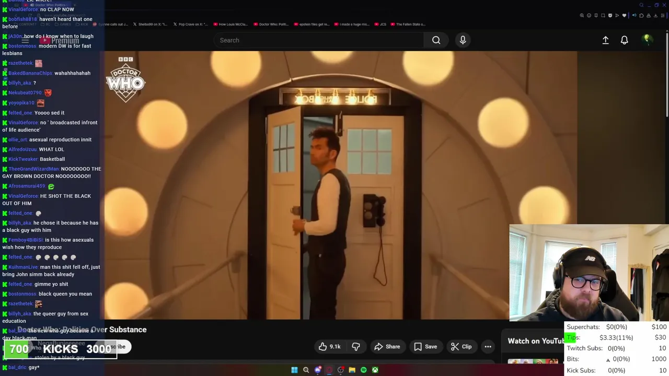Viewport: 669px width, 376px height.
Task: Click chat username 'Femboy4BiBiSi'
Action: click(26, 240)
